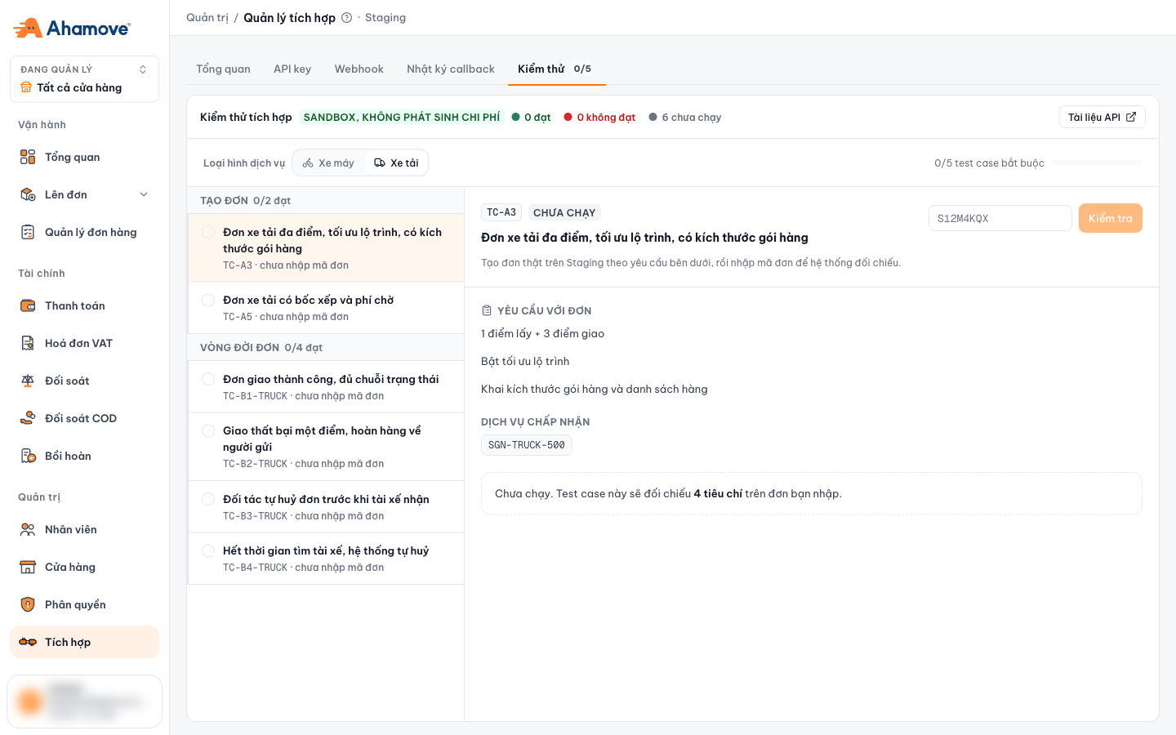Switch to the Tổng quan tab
The width and height of the screenshot is (1176, 735).
pyautogui.click(x=223, y=69)
